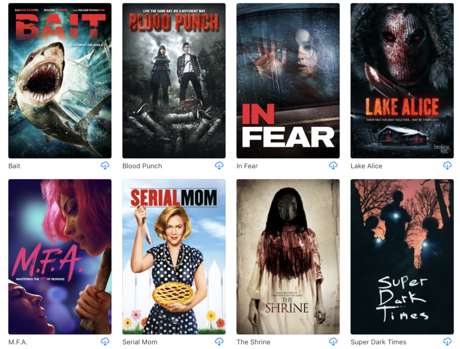460x349 pixels.
Task: Download Serial Mom via cloud icon
Action: click(x=219, y=341)
